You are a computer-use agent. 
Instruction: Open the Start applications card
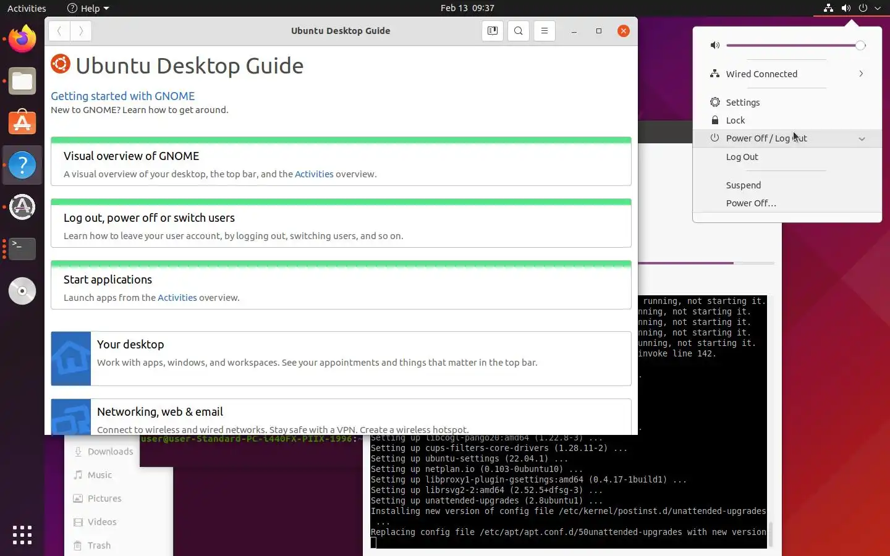click(341, 285)
